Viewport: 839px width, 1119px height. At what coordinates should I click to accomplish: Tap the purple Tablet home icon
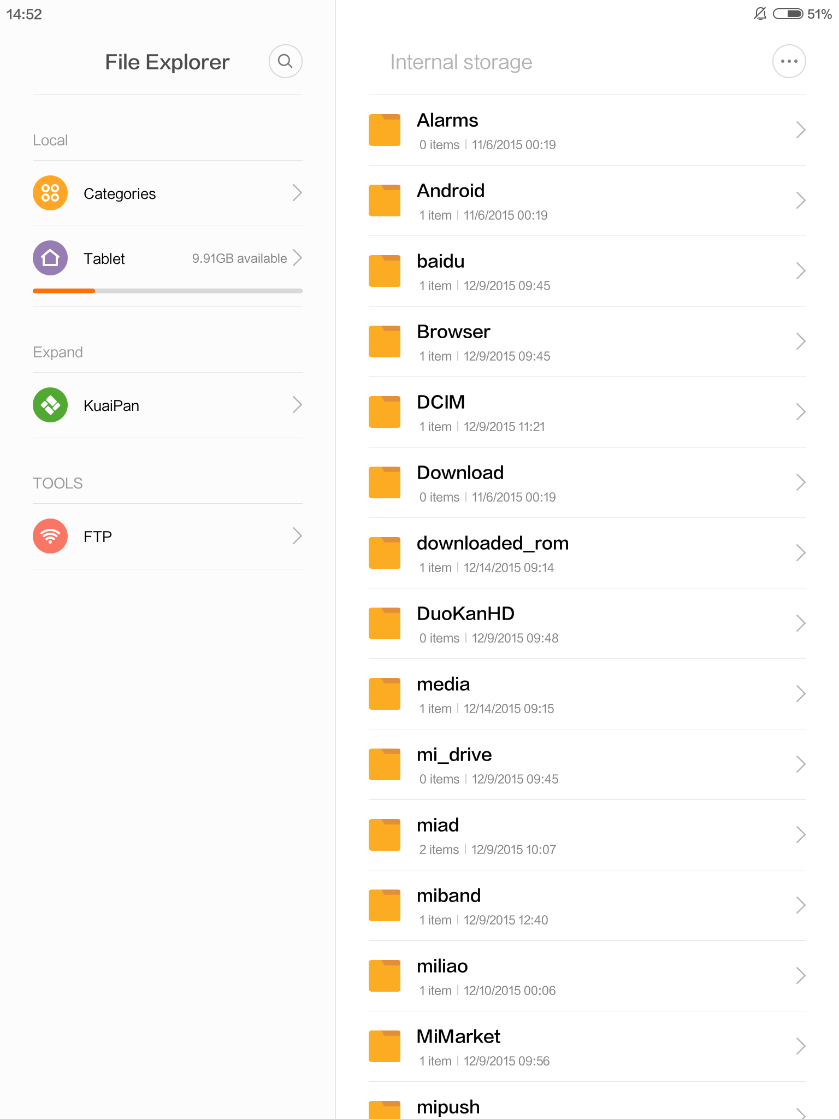click(50, 258)
